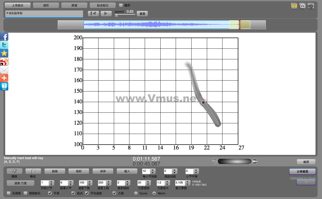Click the playback speed slider
Screen dimensions: 322x199
click(x=125, y=15)
